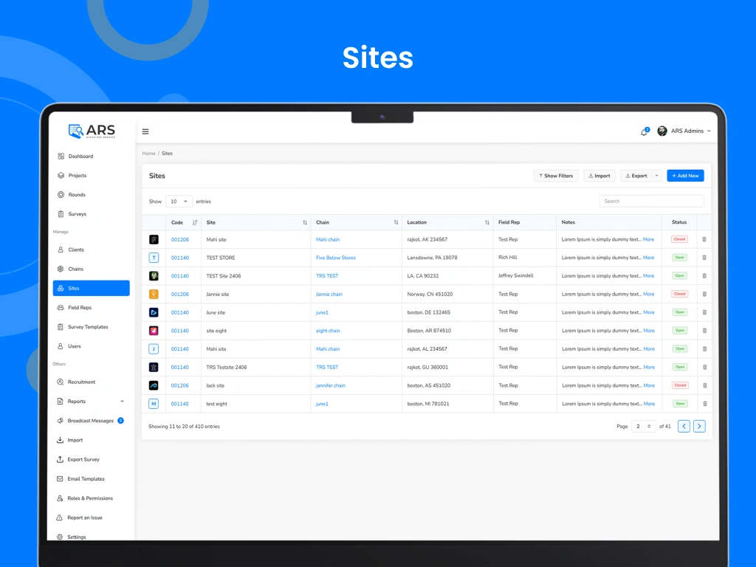Go to next page with right arrow

(x=699, y=426)
